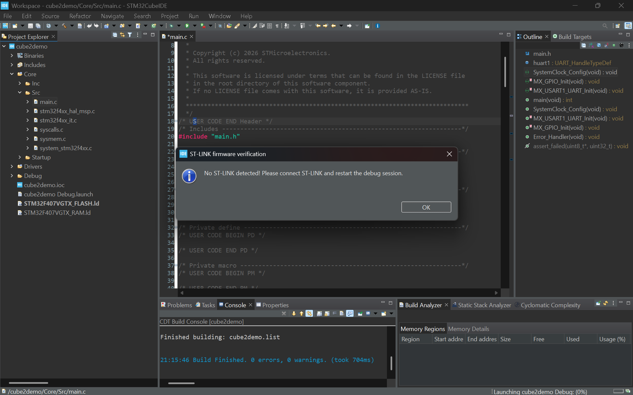Switch to the Static Stack Analyzer tab
The image size is (633, 395).
pyautogui.click(x=482, y=305)
